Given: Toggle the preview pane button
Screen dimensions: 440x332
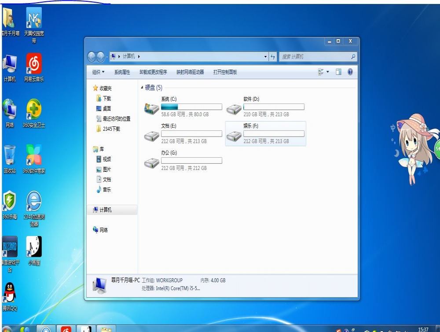Looking at the screenshot, I should (338, 72).
